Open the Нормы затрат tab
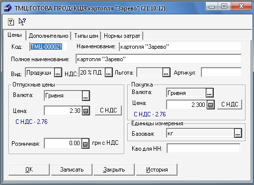 [x=122, y=36]
